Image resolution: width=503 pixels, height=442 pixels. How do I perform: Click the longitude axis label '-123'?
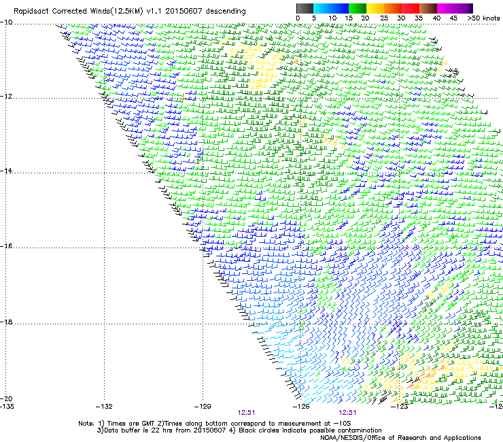click(400, 407)
